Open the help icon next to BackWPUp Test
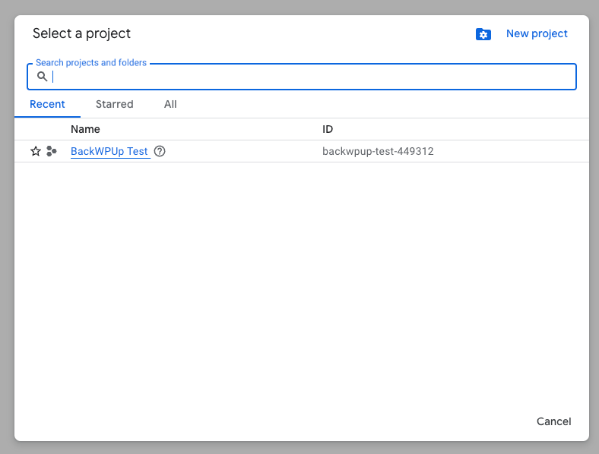The width and height of the screenshot is (599, 454). [x=160, y=151]
